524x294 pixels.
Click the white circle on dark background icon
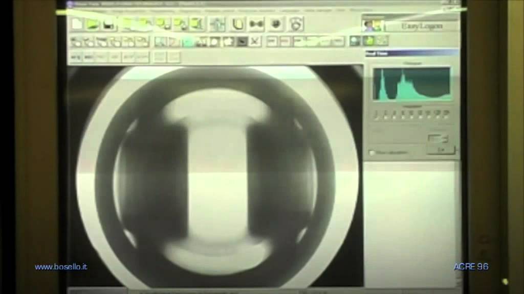(x=215, y=42)
